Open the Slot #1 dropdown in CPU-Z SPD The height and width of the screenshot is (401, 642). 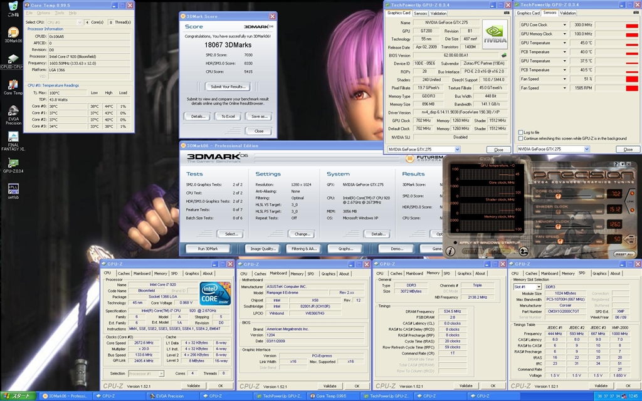[x=538, y=287]
